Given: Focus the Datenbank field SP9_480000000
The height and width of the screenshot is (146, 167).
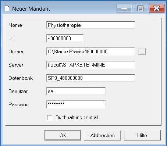Looking at the screenshot, I should [91, 78].
